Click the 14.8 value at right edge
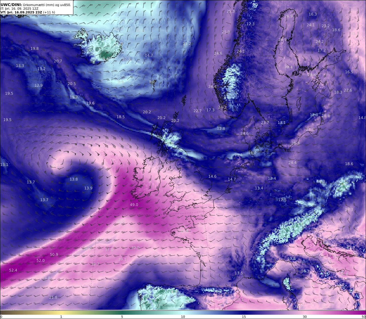The image size is (366, 319). pos(362,118)
